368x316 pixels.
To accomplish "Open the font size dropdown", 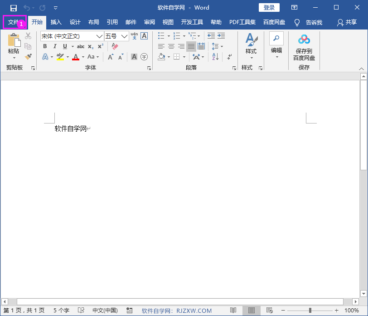I will 124,36.
